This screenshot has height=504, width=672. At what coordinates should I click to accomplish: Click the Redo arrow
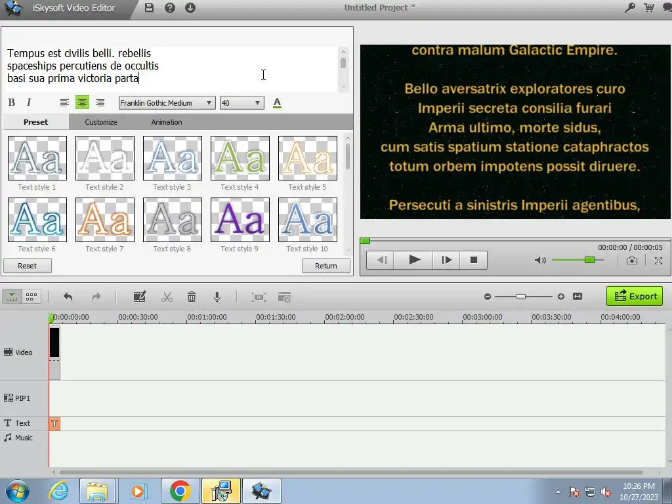point(96,297)
